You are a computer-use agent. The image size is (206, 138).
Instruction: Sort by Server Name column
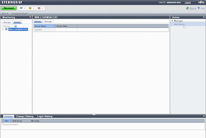click(x=44, y=26)
